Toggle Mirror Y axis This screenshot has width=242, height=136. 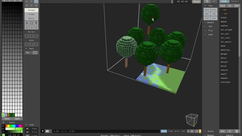click(x=31, y=36)
